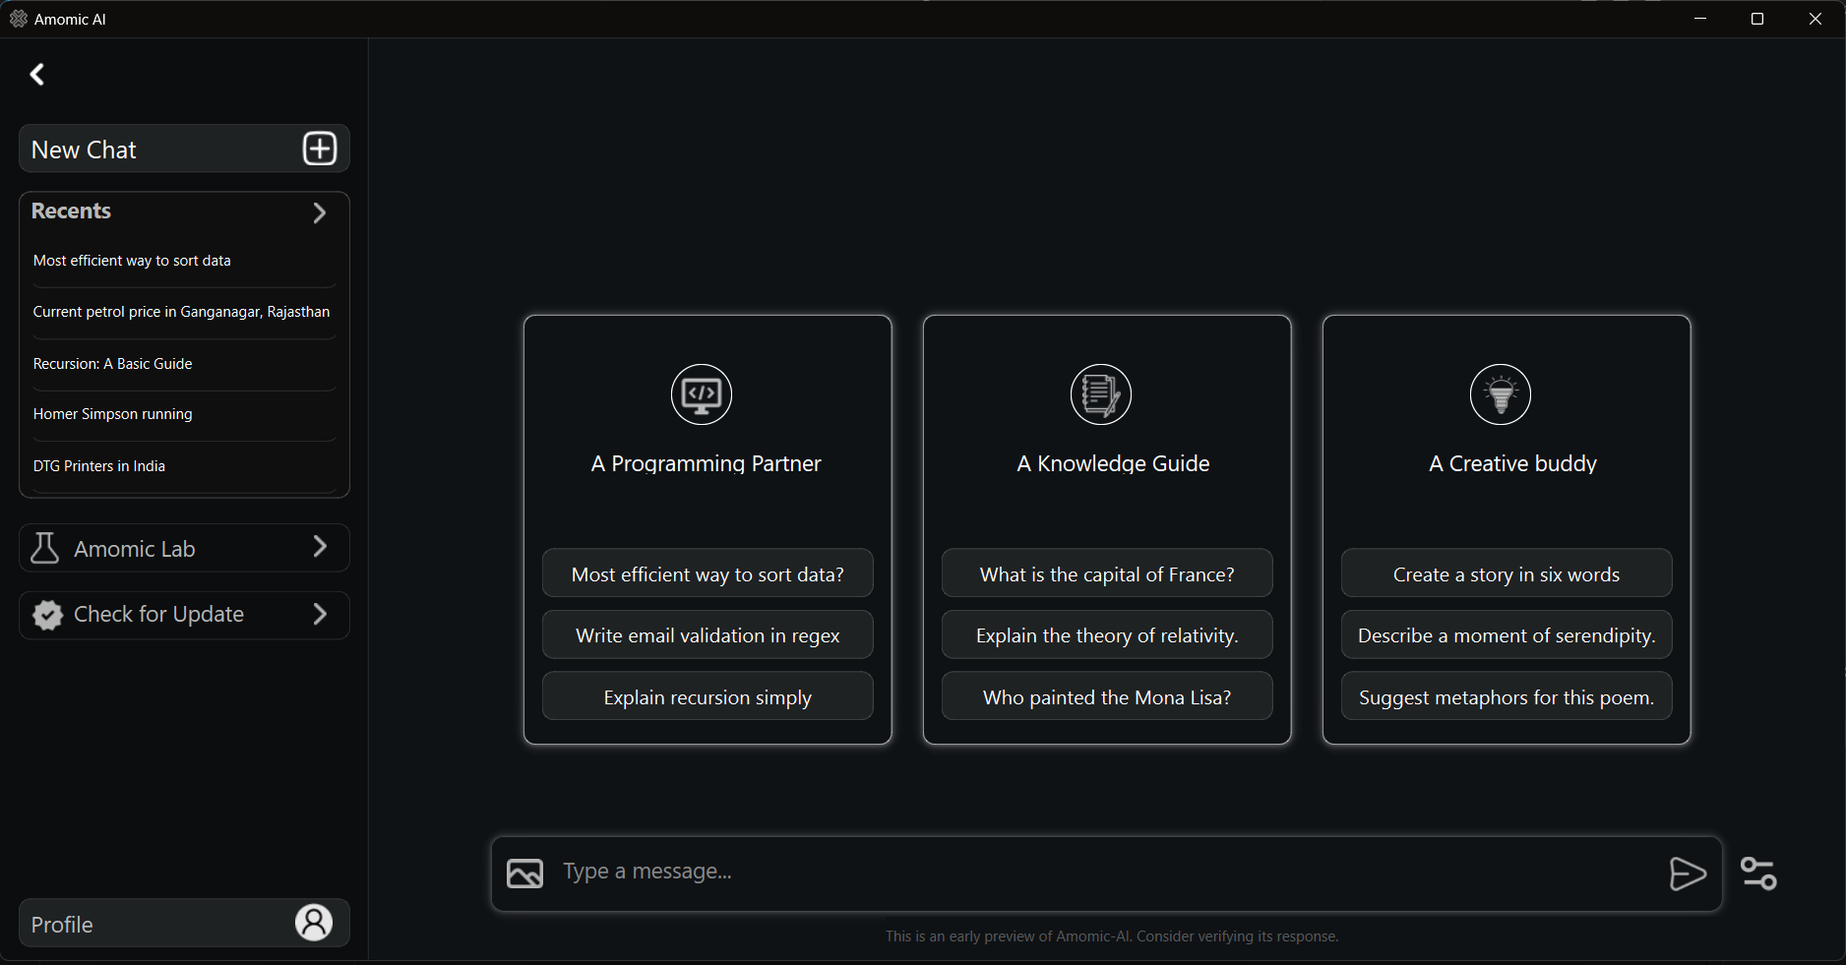Screen dimensions: 1846x965
Task: Open recent chat 'Recursion: A Basic Guide'
Action: [x=113, y=364]
